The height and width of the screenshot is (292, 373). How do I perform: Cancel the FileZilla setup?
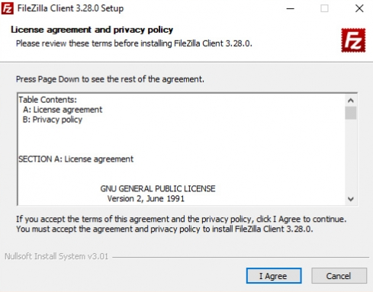(339, 276)
